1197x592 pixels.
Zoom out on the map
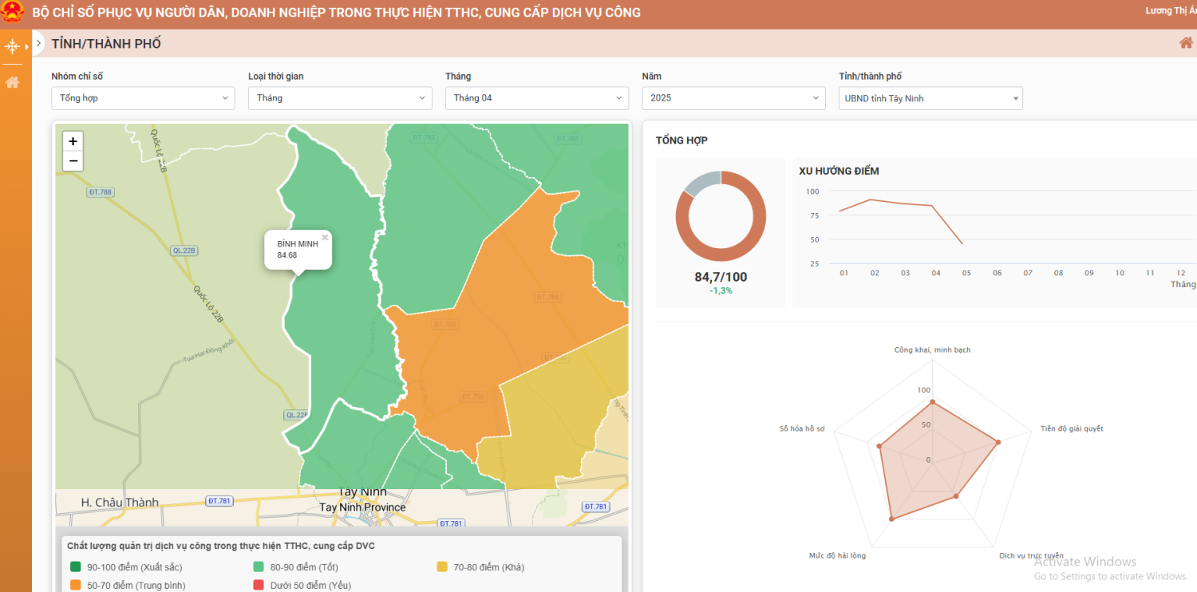coord(73,161)
